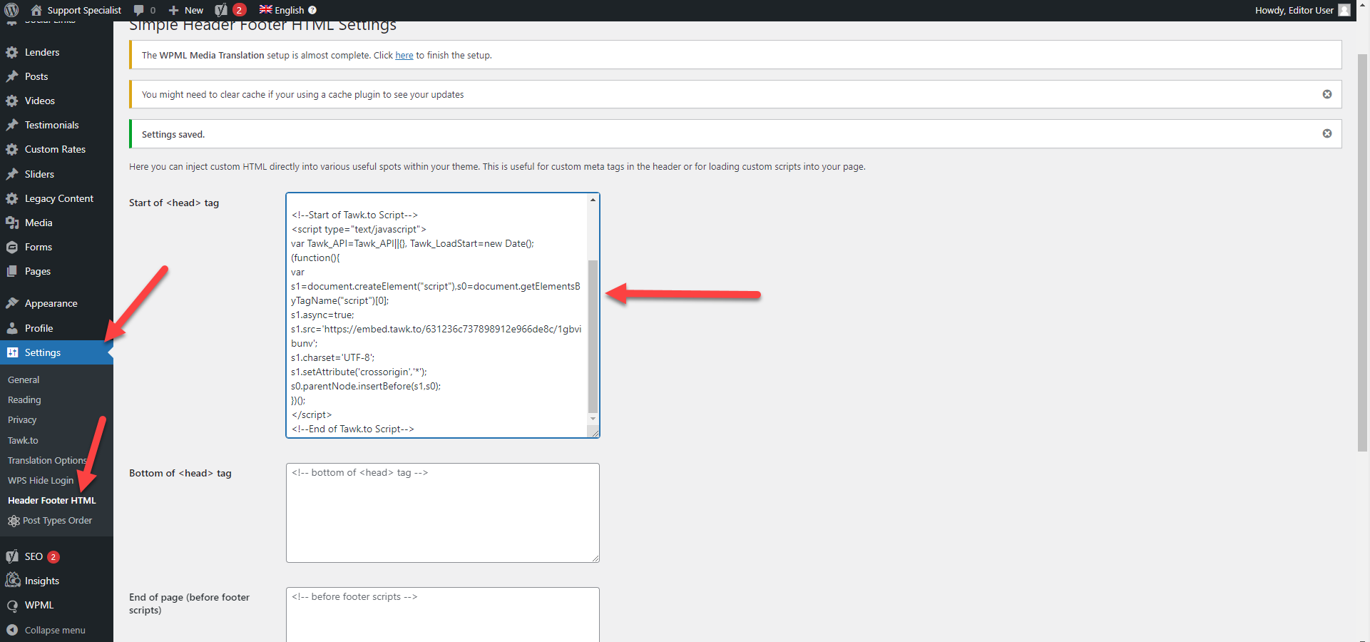
Task: Open WPS Hide Login submenu item
Action: tap(41, 480)
